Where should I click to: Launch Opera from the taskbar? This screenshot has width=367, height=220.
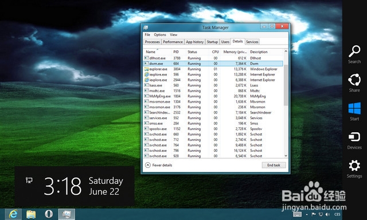[49, 214]
